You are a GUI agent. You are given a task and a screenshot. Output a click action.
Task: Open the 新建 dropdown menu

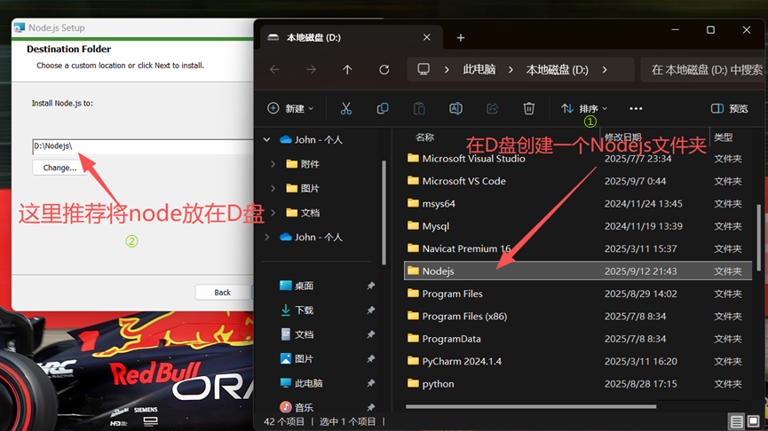(290, 108)
